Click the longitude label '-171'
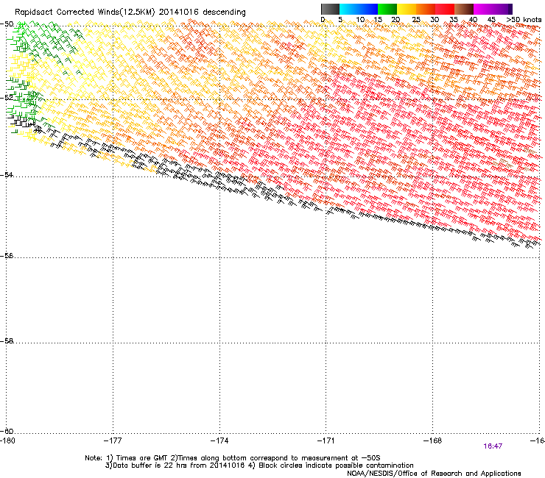This screenshot has width=545, height=478. click(x=326, y=440)
